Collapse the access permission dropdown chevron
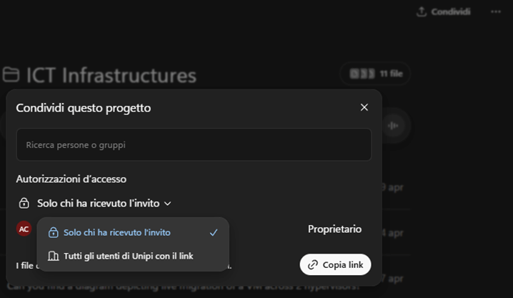This screenshot has width=513, height=298. [x=168, y=204]
